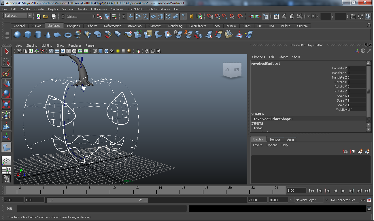Click the scissors Detach Surfaces shelf icon

pos(188,35)
